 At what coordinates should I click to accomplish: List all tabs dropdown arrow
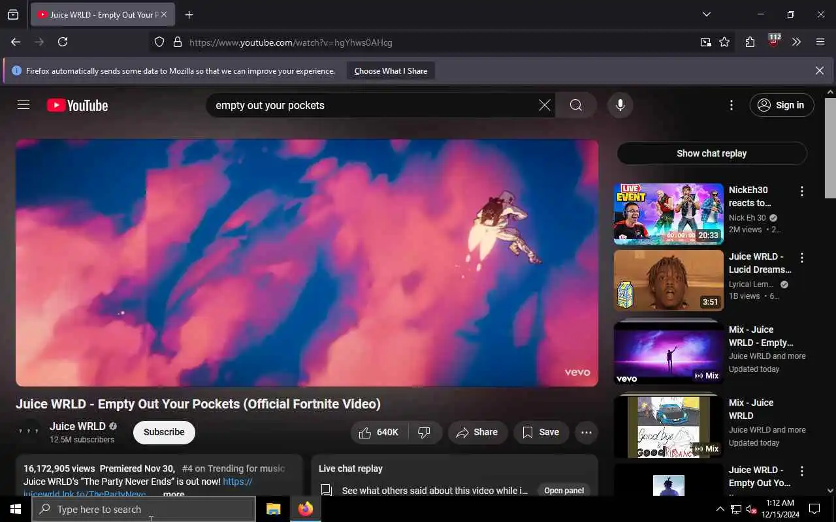tap(706, 14)
